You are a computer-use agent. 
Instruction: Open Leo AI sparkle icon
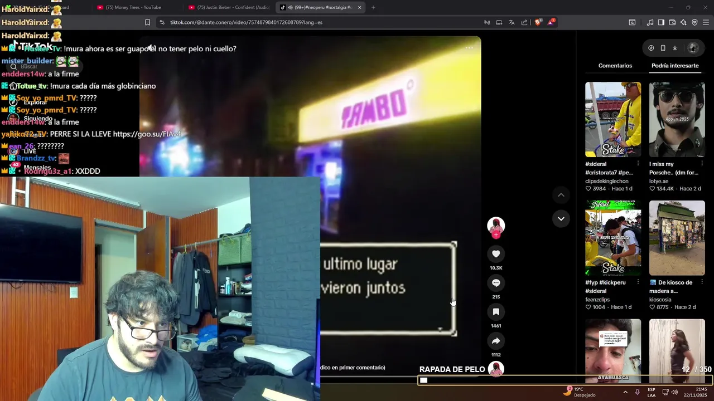(x=683, y=22)
